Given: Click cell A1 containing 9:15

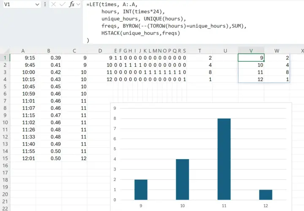Looking at the screenshot, I should 23,58.
